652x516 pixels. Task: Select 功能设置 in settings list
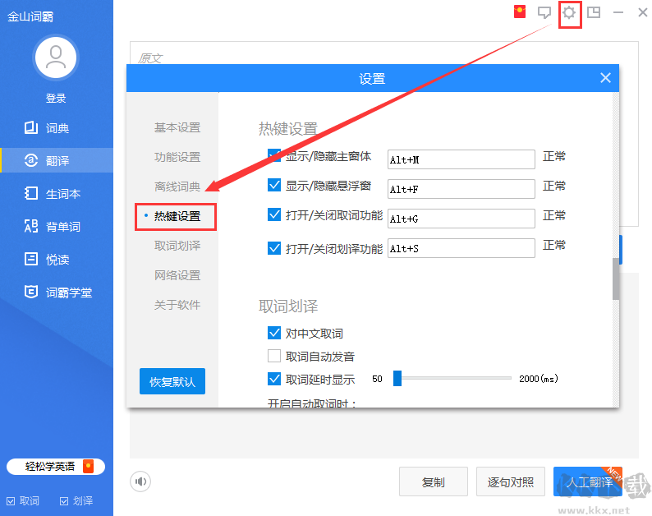[177, 157]
